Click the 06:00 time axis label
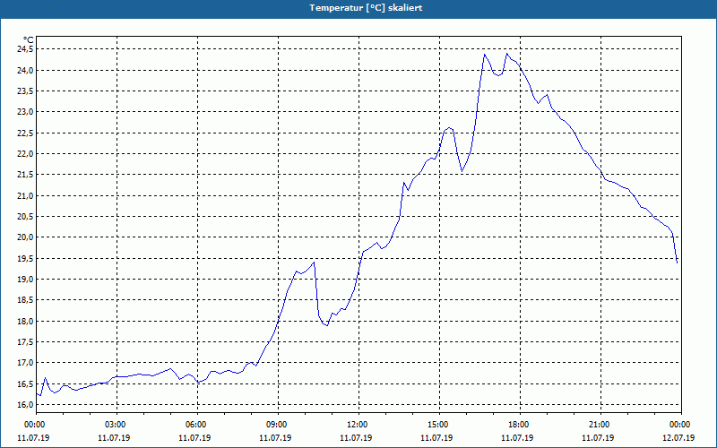The height and width of the screenshot is (448, 717). 194,425
